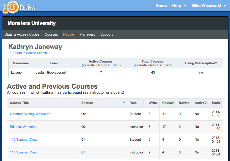Image resolution: width=230 pixels, height=161 pixels.
Task: Click the Active Courses value 7
Action: click(101, 73)
